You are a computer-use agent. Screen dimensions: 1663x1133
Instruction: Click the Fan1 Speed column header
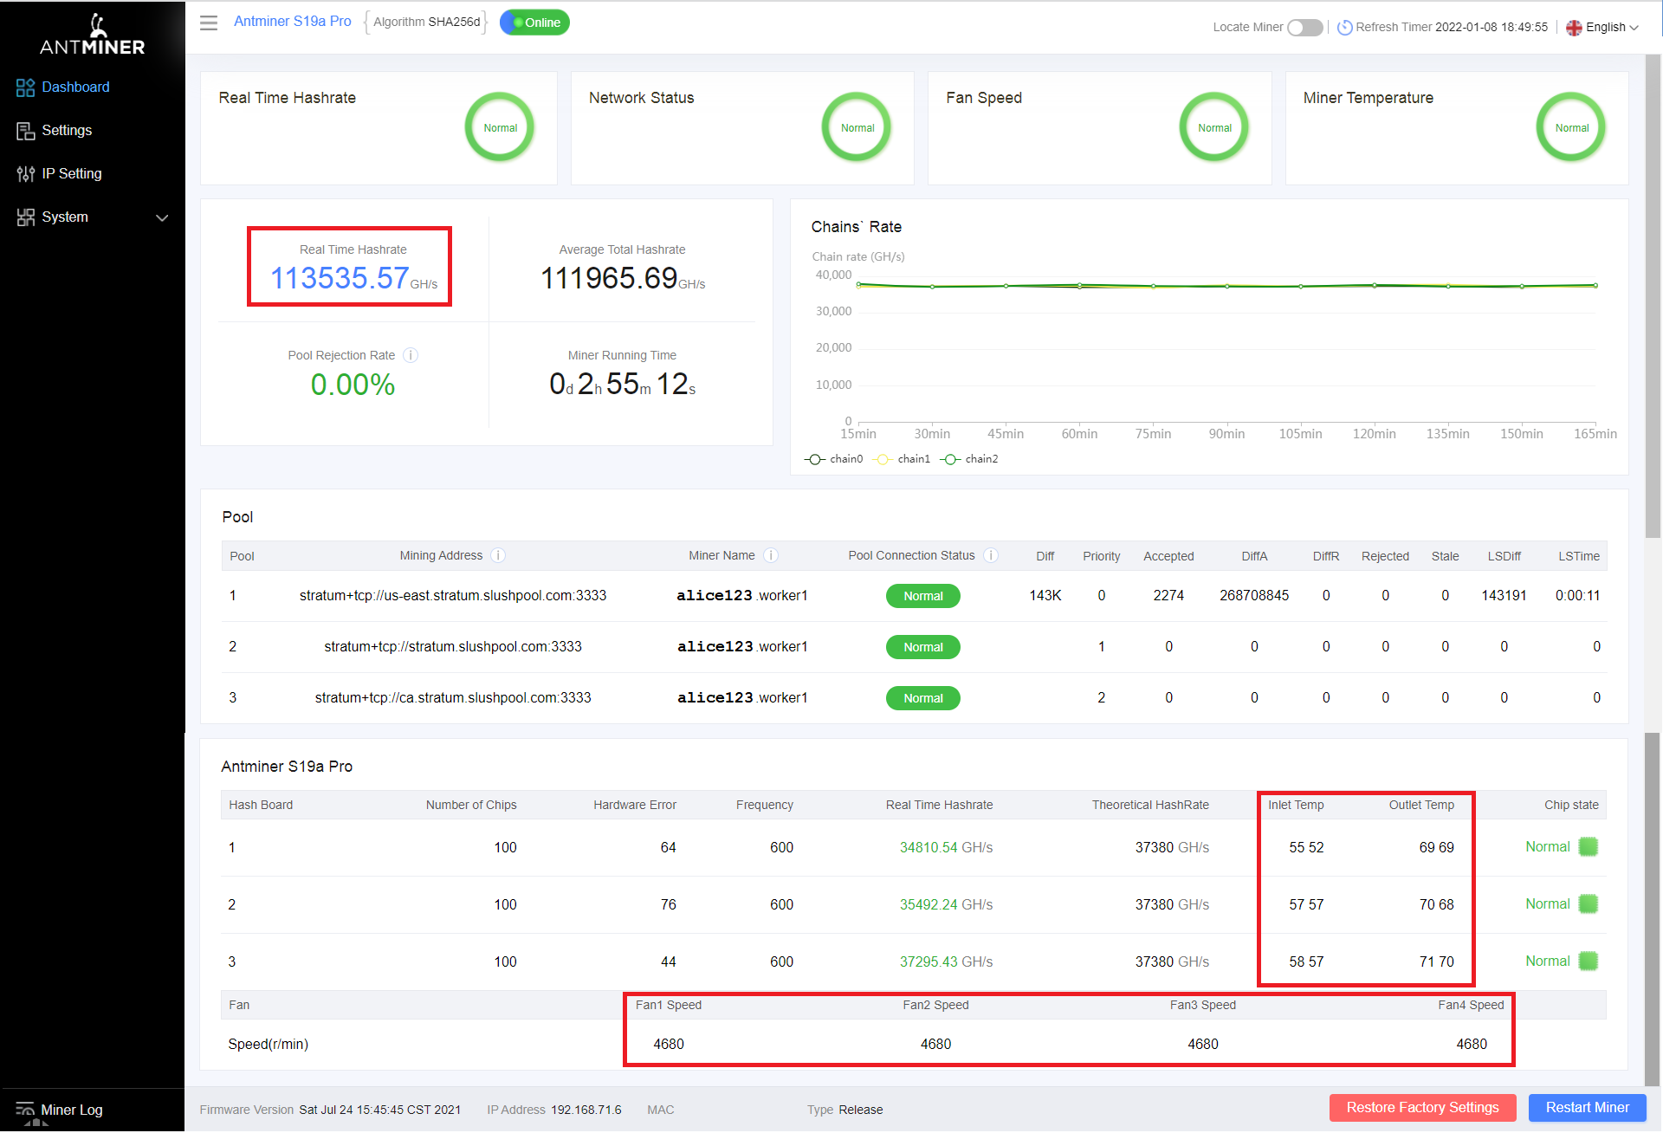coord(668,1006)
